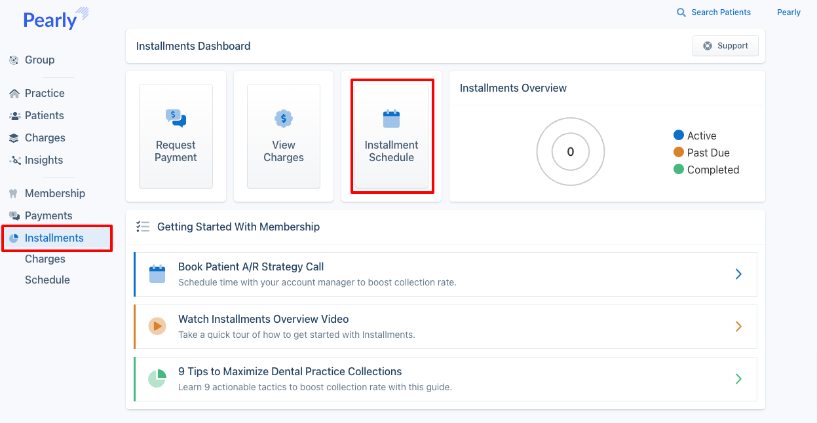817x423 pixels.
Task: Click the Installment Schedule calendar icon
Action: click(391, 119)
